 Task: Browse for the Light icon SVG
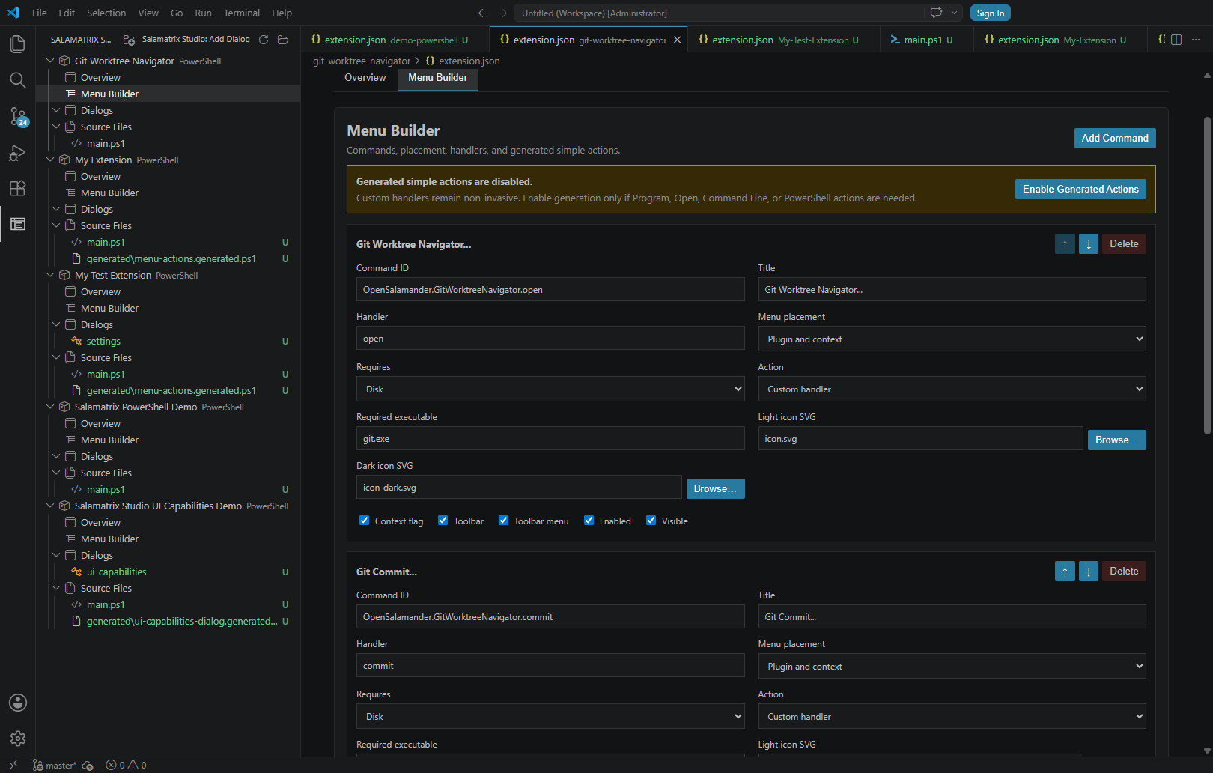(1116, 440)
